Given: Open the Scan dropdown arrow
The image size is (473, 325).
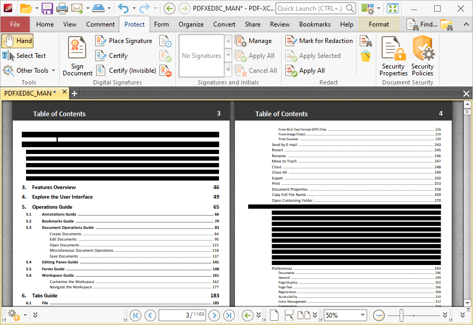Looking at the screenshot, I should pos(109,8).
